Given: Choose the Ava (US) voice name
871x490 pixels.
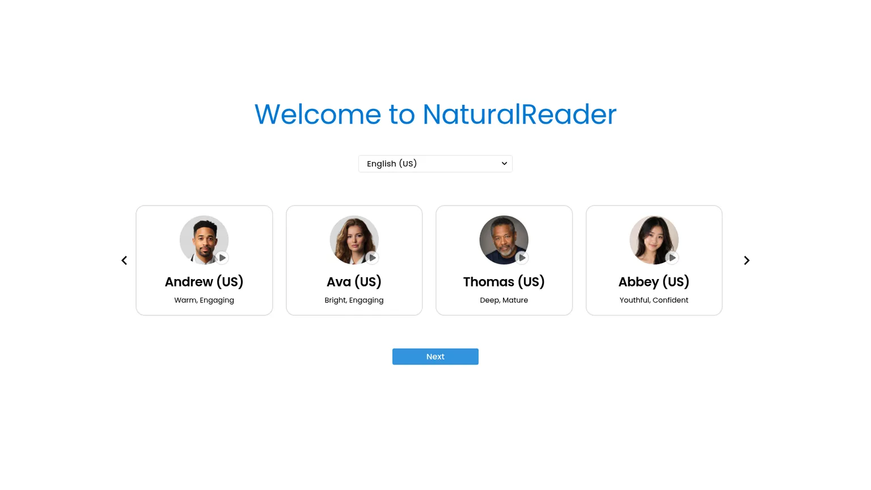Looking at the screenshot, I should click(354, 282).
